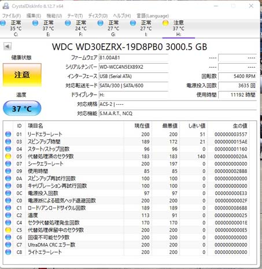Click the blue status dot for リードエラーレート
Viewport: 262px width, 269px height.
[x=8, y=134]
